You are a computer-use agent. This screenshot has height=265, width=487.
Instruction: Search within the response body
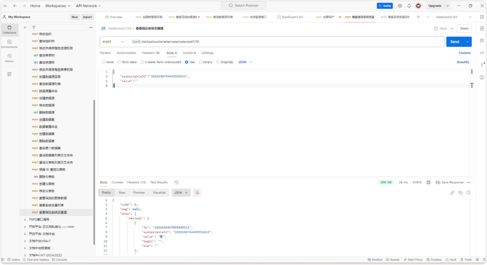coord(469,193)
